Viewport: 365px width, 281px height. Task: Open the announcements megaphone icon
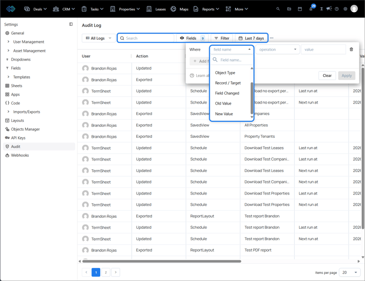coord(329,9)
